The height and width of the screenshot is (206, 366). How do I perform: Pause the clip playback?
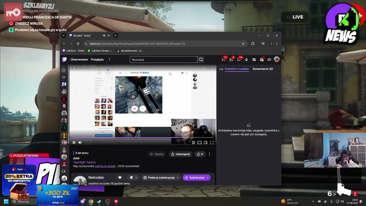pyautogui.click(x=74, y=142)
